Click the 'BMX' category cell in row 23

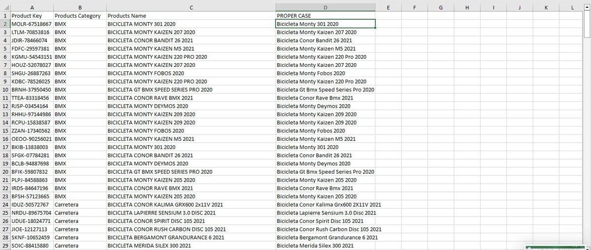tap(80, 196)
